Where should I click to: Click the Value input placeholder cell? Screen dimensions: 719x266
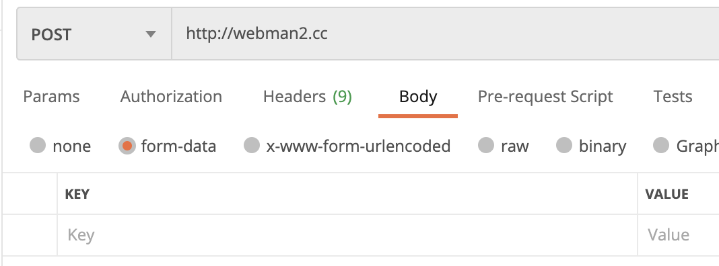coord(678,235)
